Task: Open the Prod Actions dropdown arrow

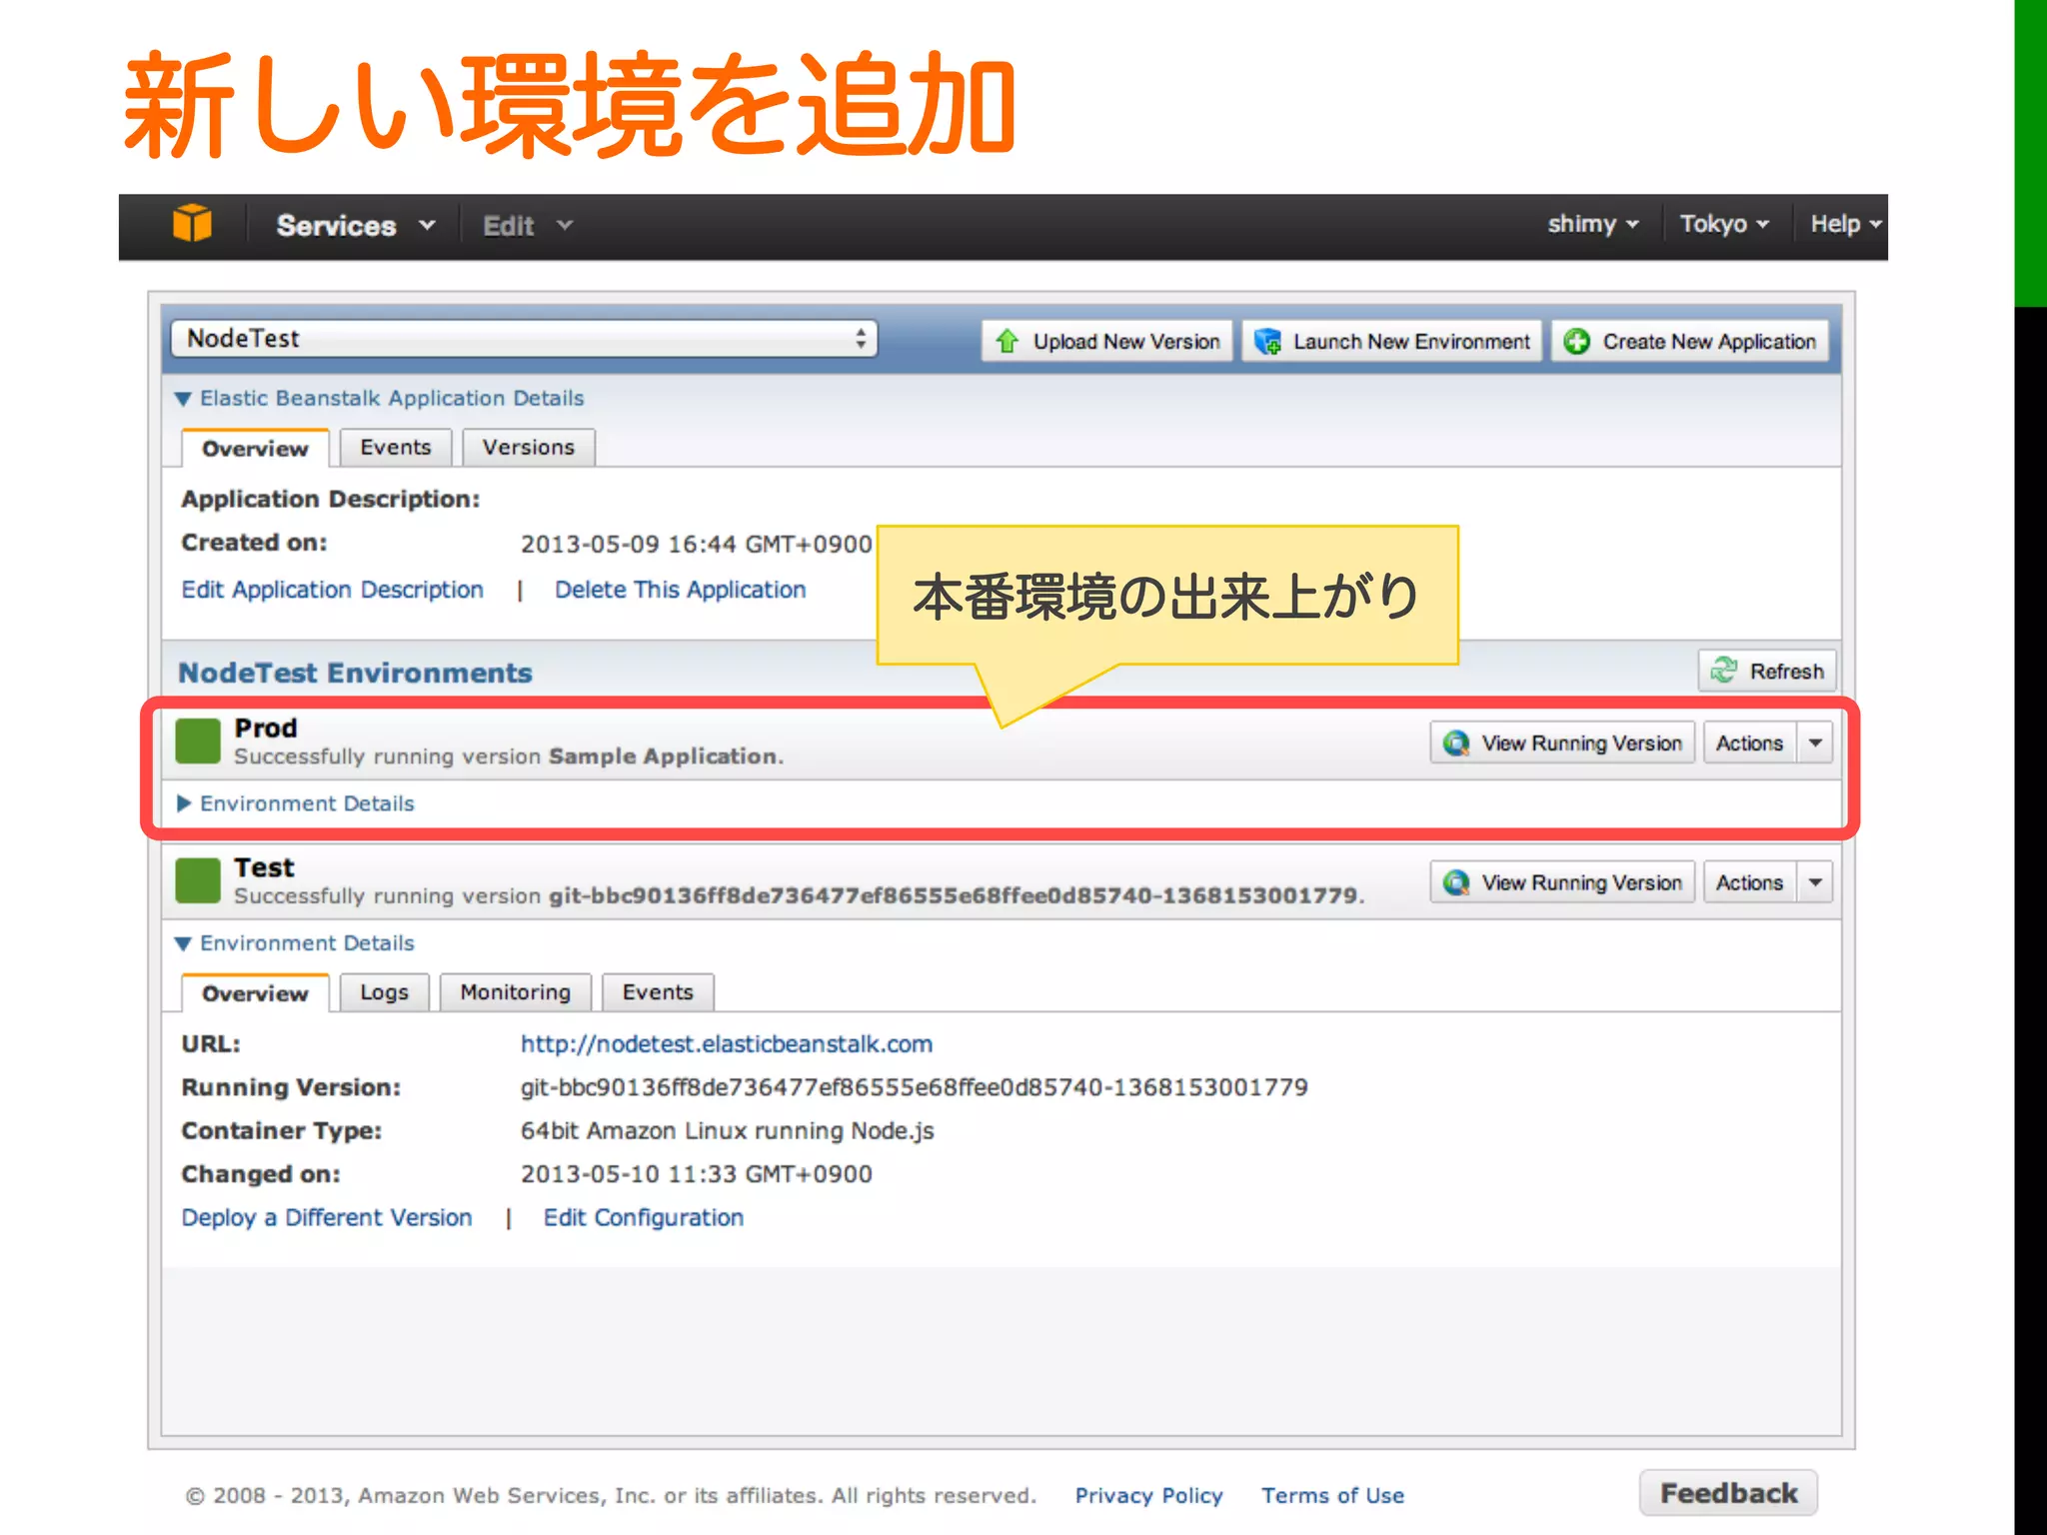Action: pos(1815,744)
